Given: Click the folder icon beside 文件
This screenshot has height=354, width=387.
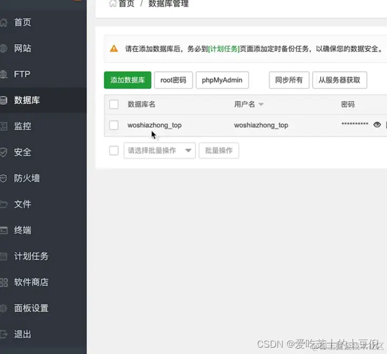Looking at the screenshot, I should click(x=3, y=204).
